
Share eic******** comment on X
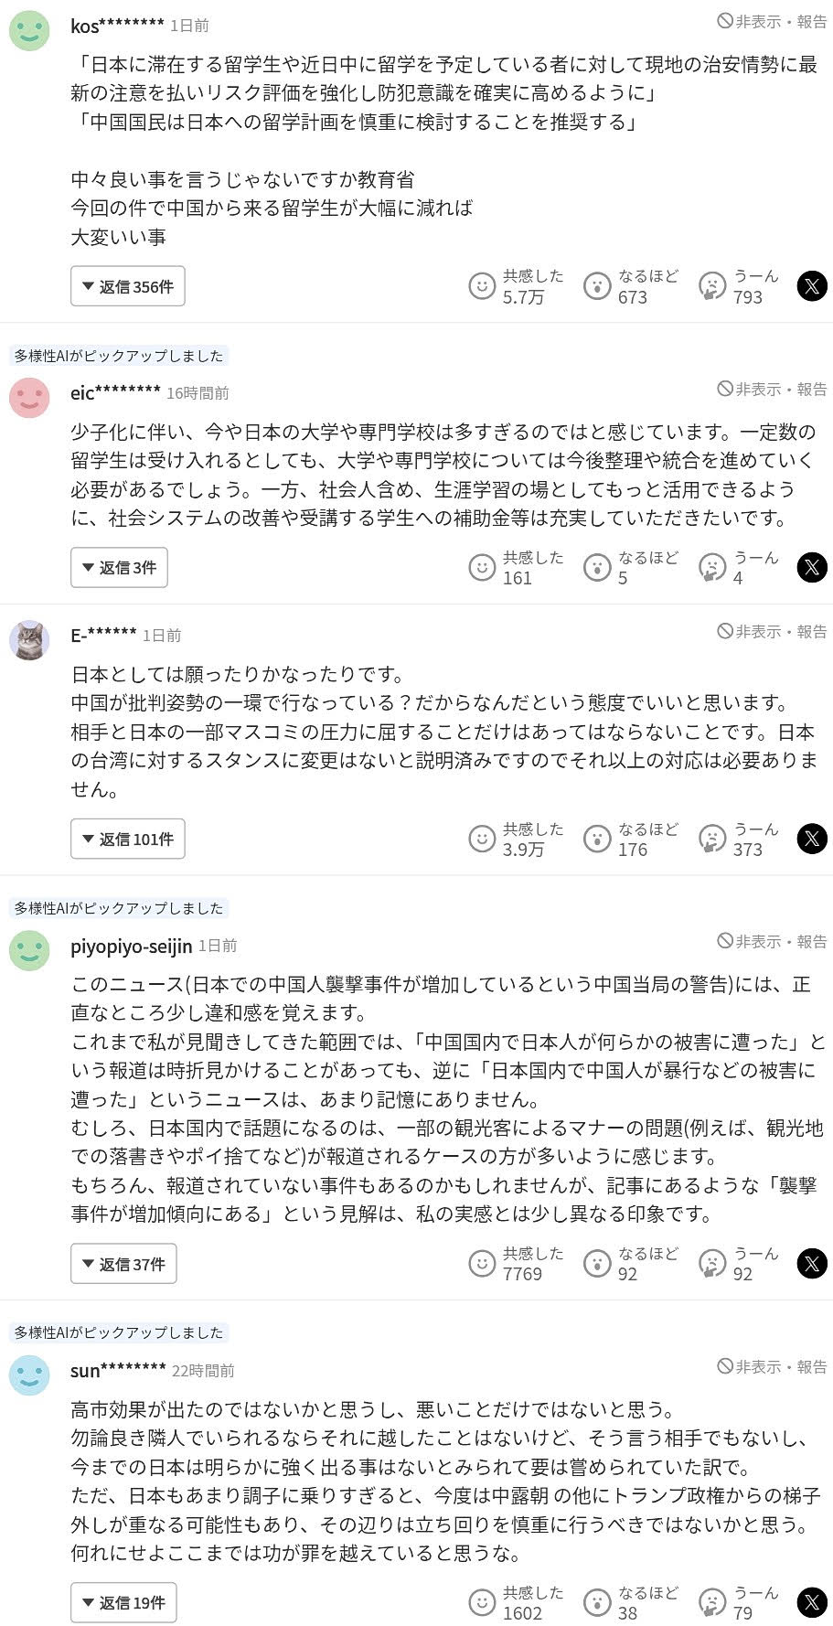[x=812, y=567]
